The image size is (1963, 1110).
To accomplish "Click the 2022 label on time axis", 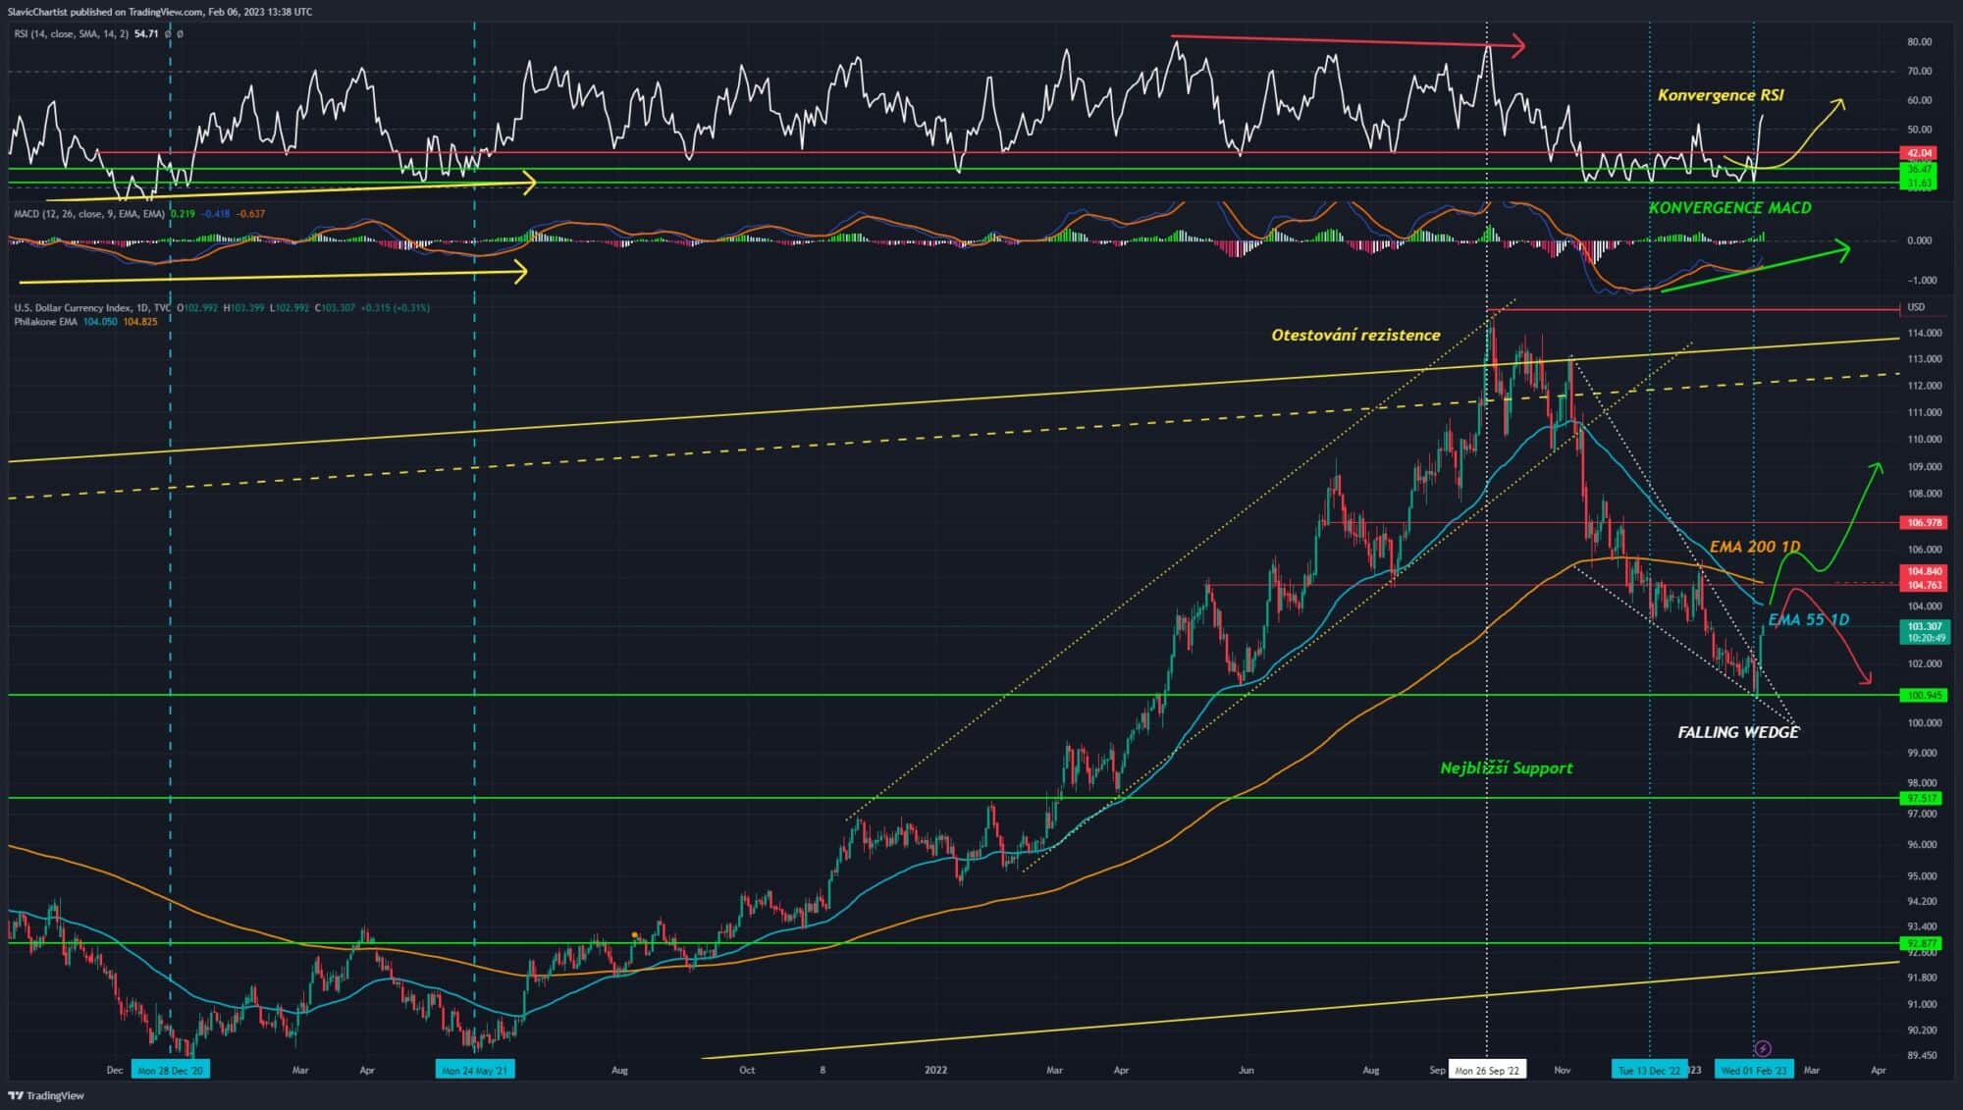I will click(x=935, y=1070).
